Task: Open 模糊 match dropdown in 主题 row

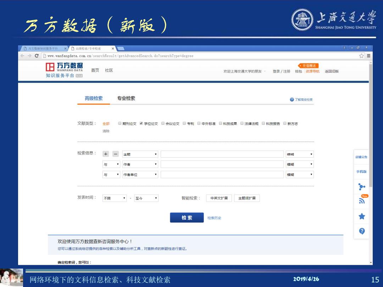Action: coord(300,154)
